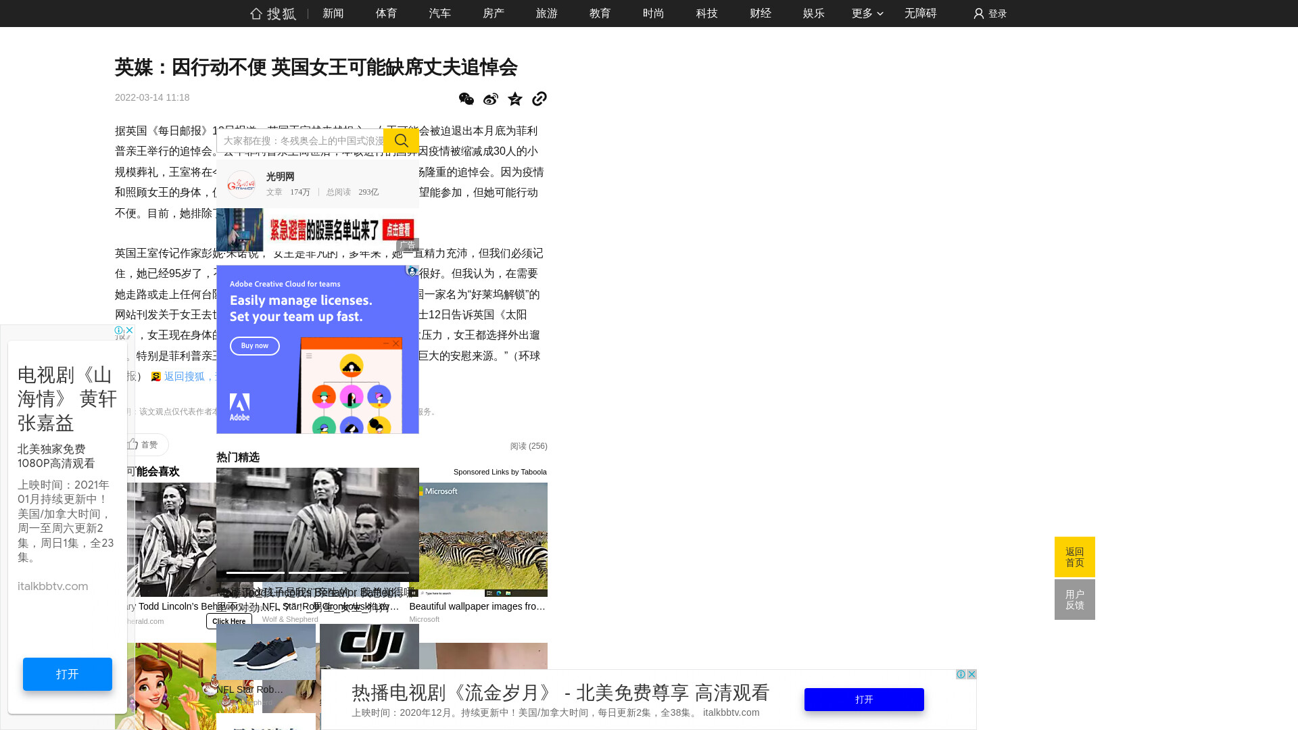This screenshot has width=1298, height=730.
Task: Click the 2022-03-14 11:18 timestamp
Action: pos(152,97)
